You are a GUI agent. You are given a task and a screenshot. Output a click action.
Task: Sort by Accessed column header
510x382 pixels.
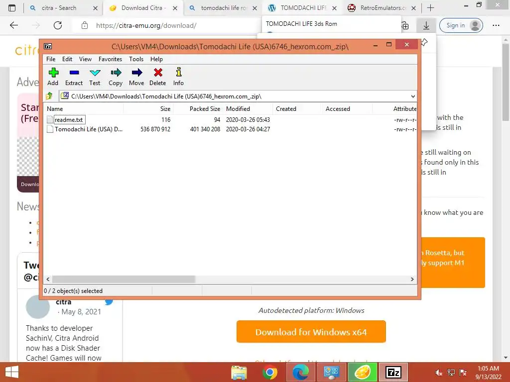[x=347, y=109]
